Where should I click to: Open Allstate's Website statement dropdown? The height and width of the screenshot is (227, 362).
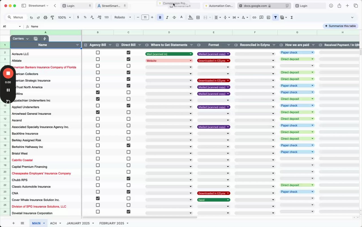coord(169,61)
